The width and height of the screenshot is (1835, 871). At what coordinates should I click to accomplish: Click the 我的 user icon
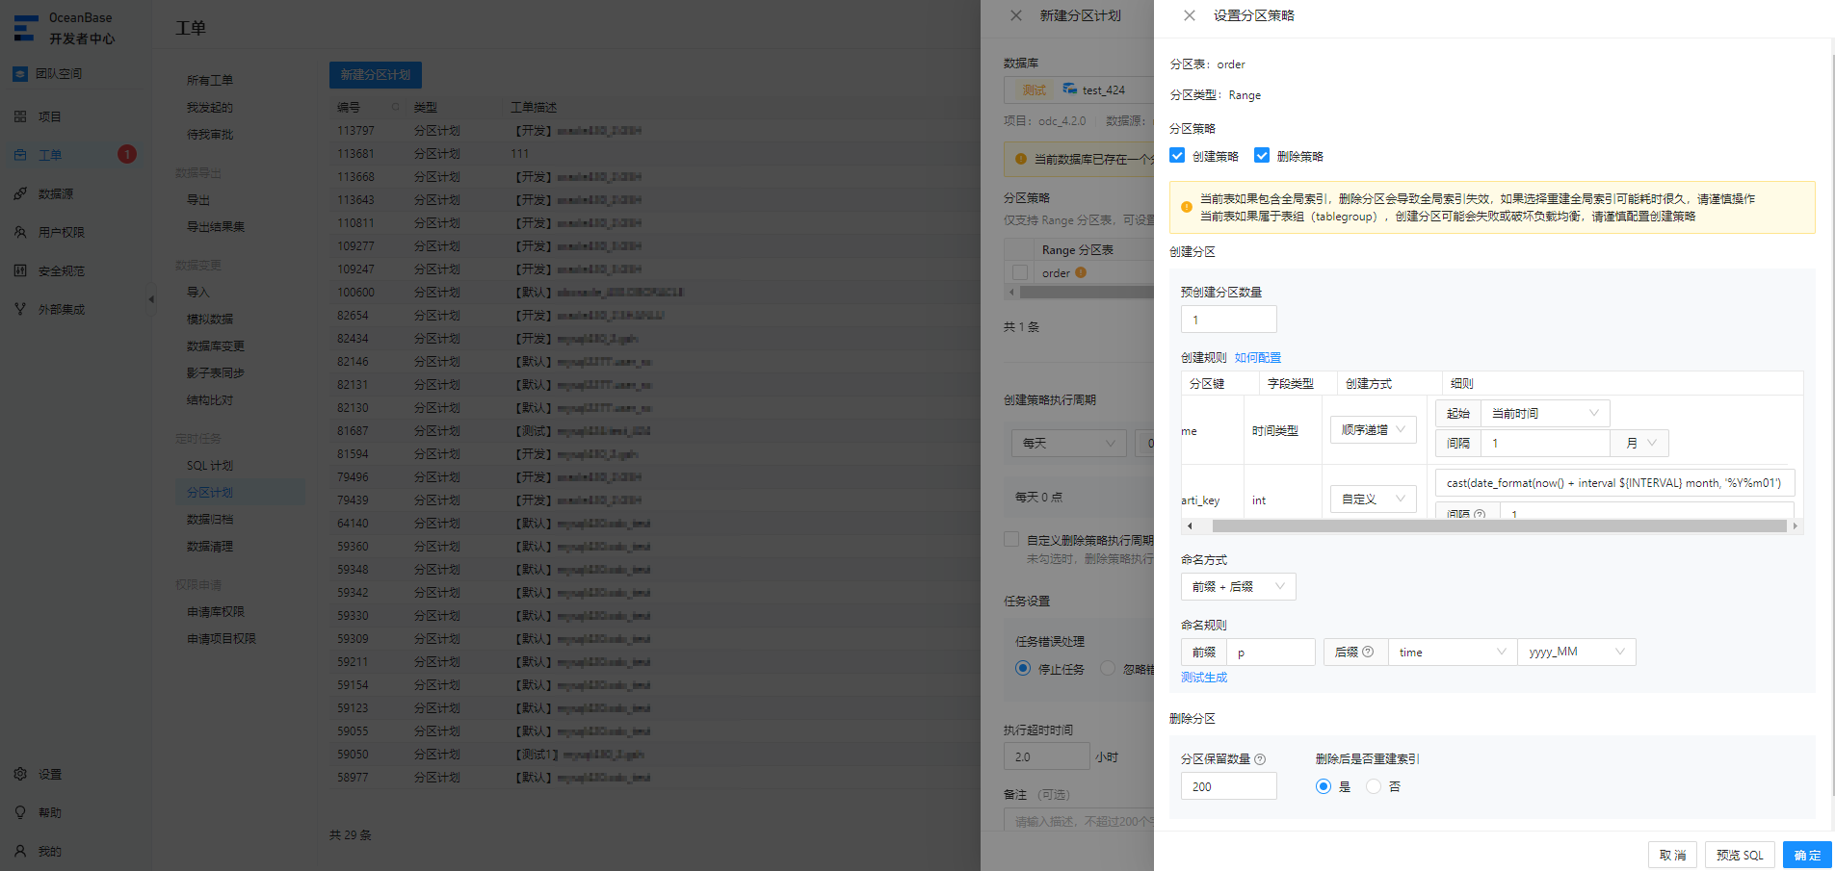tap(20, 851)
